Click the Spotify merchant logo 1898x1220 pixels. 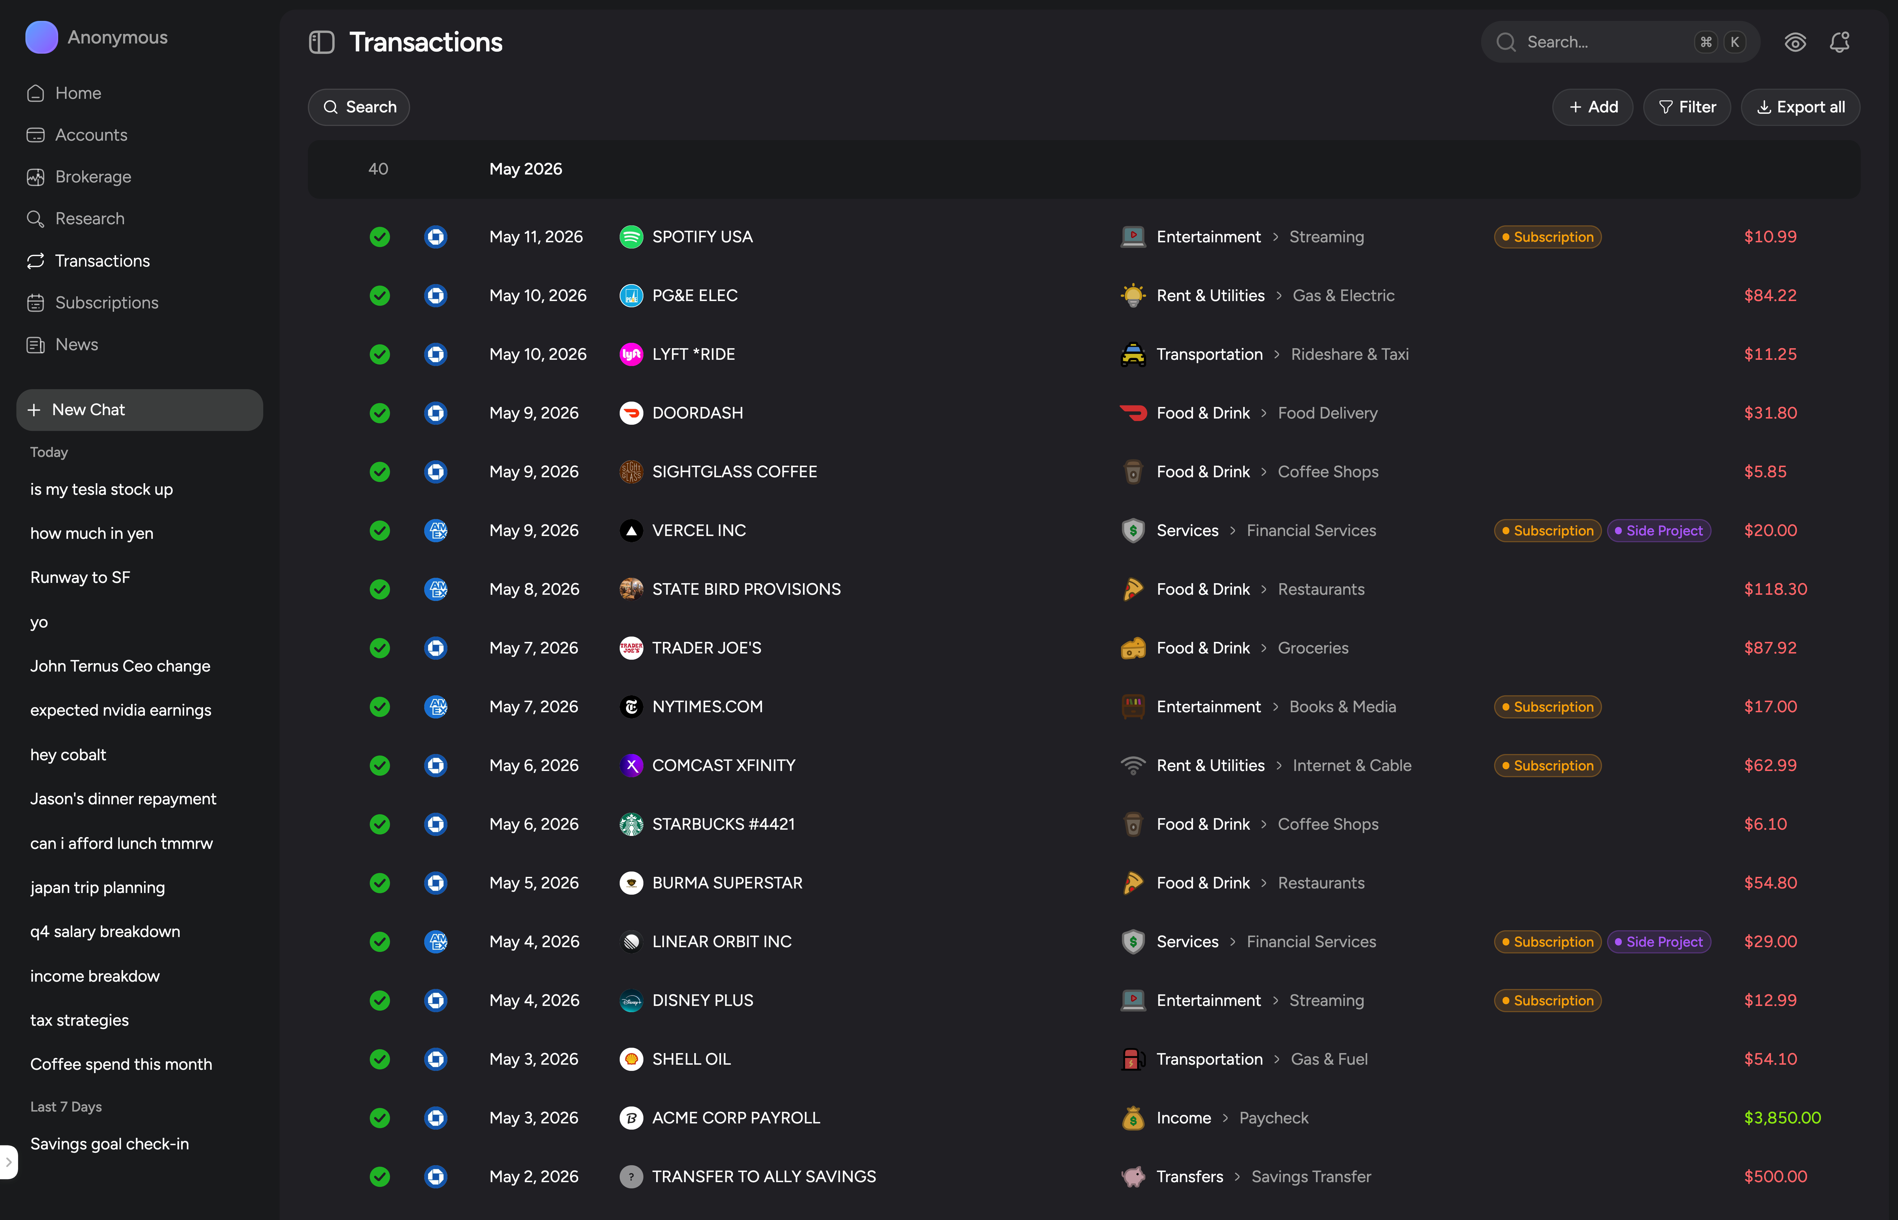[x=631, y=237]
